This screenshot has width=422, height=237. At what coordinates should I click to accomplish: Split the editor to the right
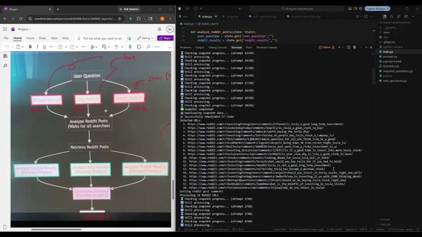point(366,16)
